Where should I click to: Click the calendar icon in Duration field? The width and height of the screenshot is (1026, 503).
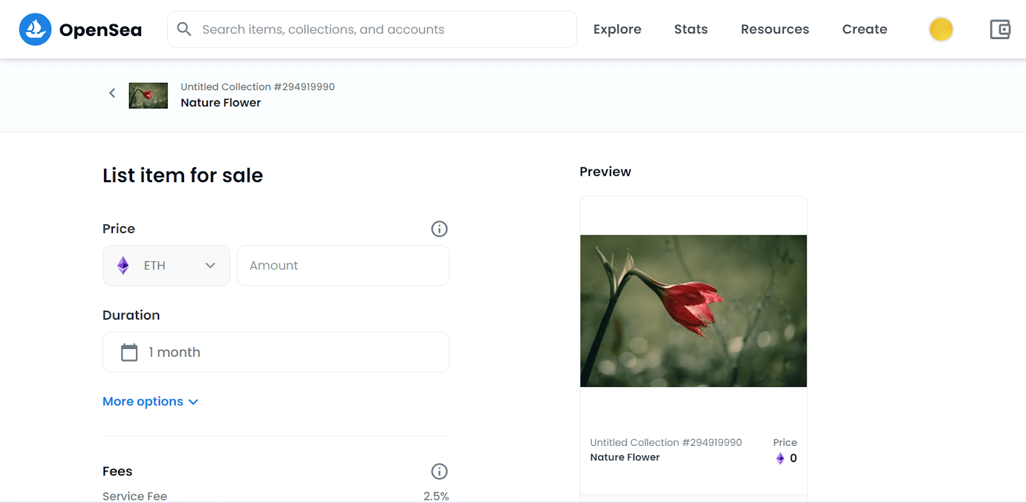click(130, 352)
